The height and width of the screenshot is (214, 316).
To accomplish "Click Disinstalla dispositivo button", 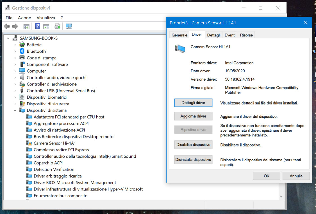I will (193, 160).
